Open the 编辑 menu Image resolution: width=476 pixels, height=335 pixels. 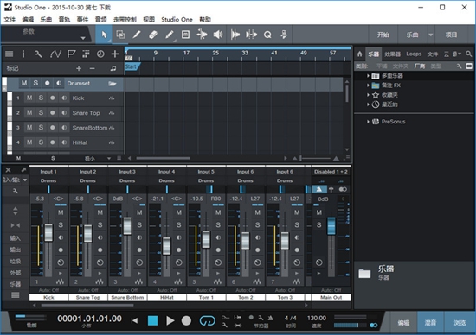coord(28,19)
